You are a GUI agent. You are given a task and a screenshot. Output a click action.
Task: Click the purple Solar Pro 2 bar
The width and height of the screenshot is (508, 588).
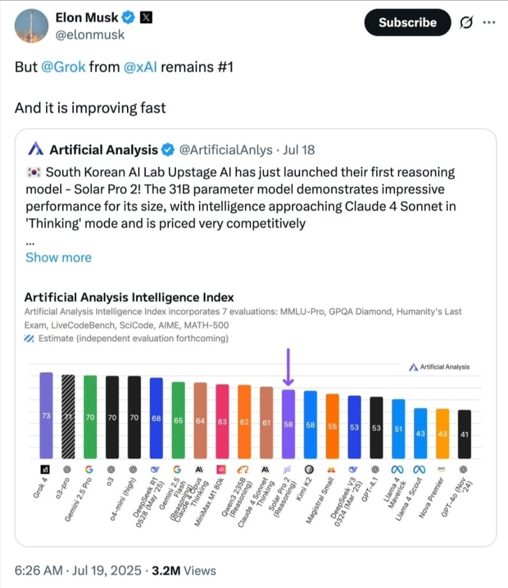click(288, 424)
